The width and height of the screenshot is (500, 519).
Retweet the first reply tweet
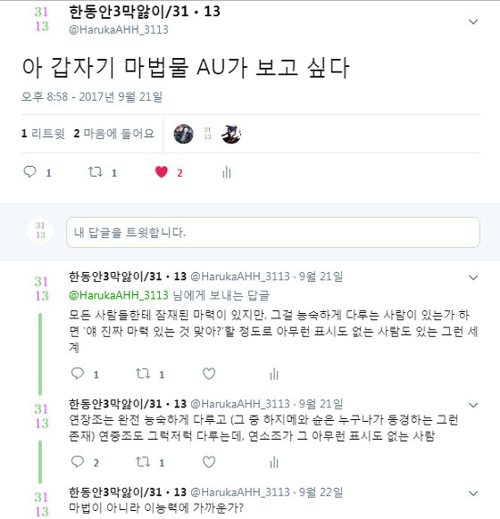point(143,374)
